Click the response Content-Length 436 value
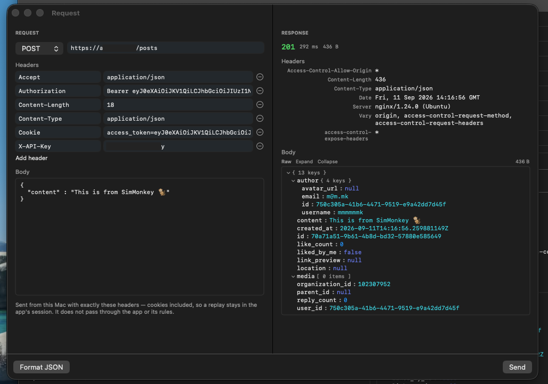 [380, 80]
